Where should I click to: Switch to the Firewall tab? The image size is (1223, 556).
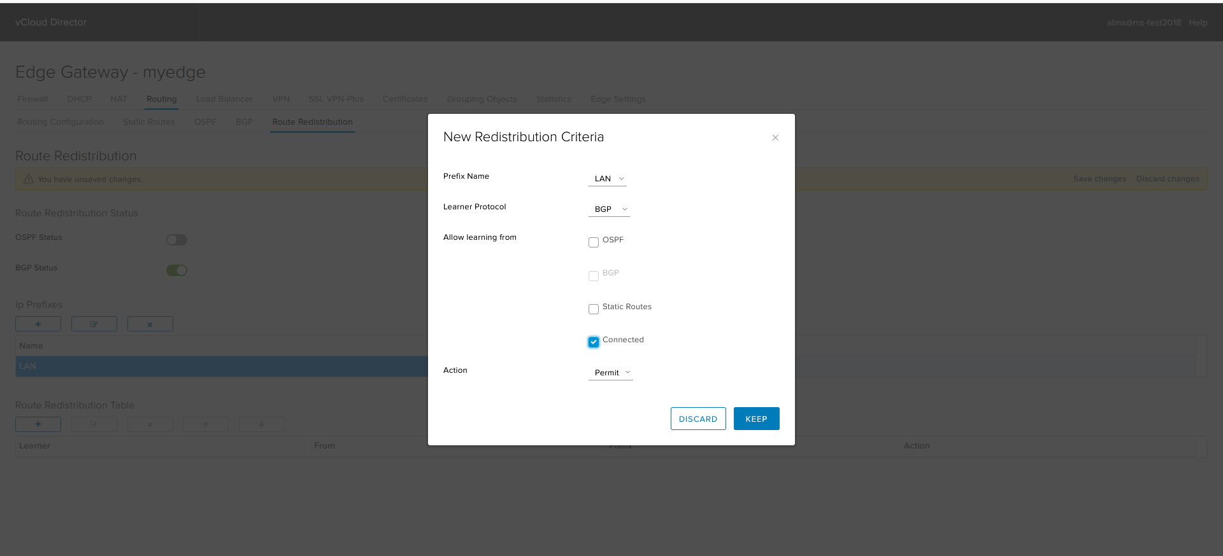tap(32, 99)
